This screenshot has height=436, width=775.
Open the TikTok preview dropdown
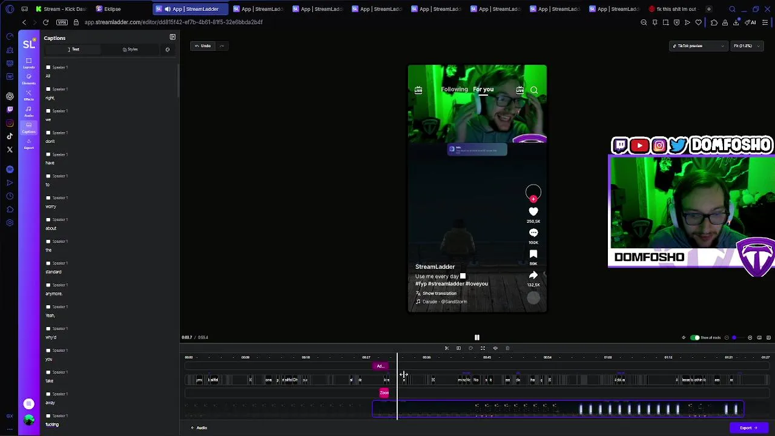point(698,46)
